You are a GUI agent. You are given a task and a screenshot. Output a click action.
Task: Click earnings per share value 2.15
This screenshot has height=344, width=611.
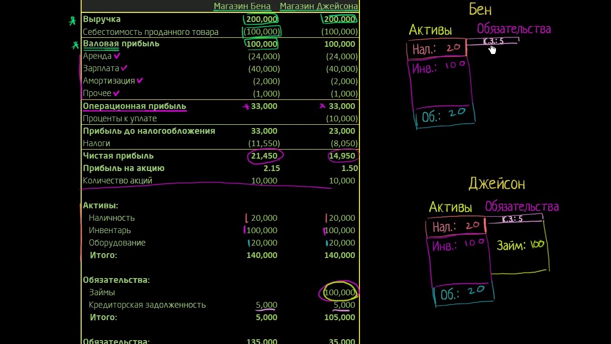tap(272, 168)
